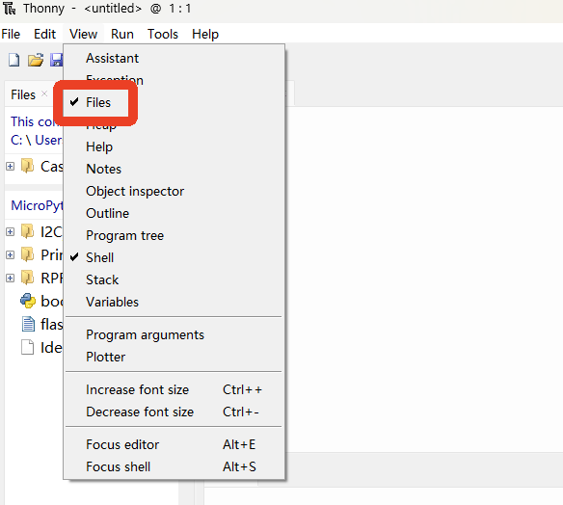Choose Increase font size
Screen dimensions: 563x505
[x=174, y=389]
